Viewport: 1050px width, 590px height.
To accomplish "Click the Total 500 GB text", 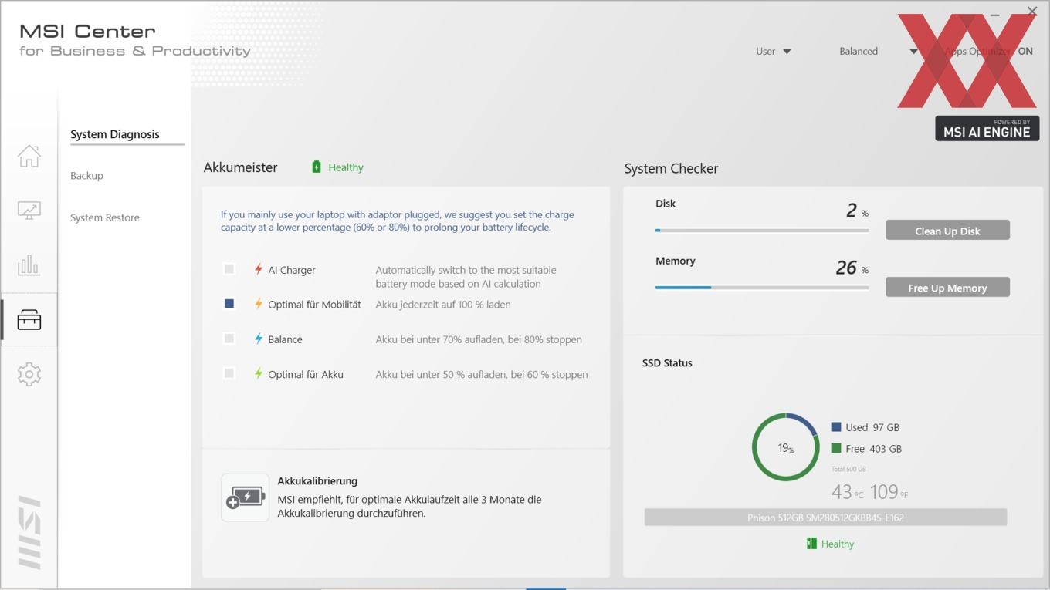I will 848,469.
